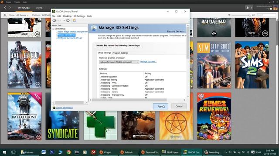Viewport: 279px width, 156px height.
Task: Click the Cancel button in NVIDIA Control Panel
Action: point(179,106)
